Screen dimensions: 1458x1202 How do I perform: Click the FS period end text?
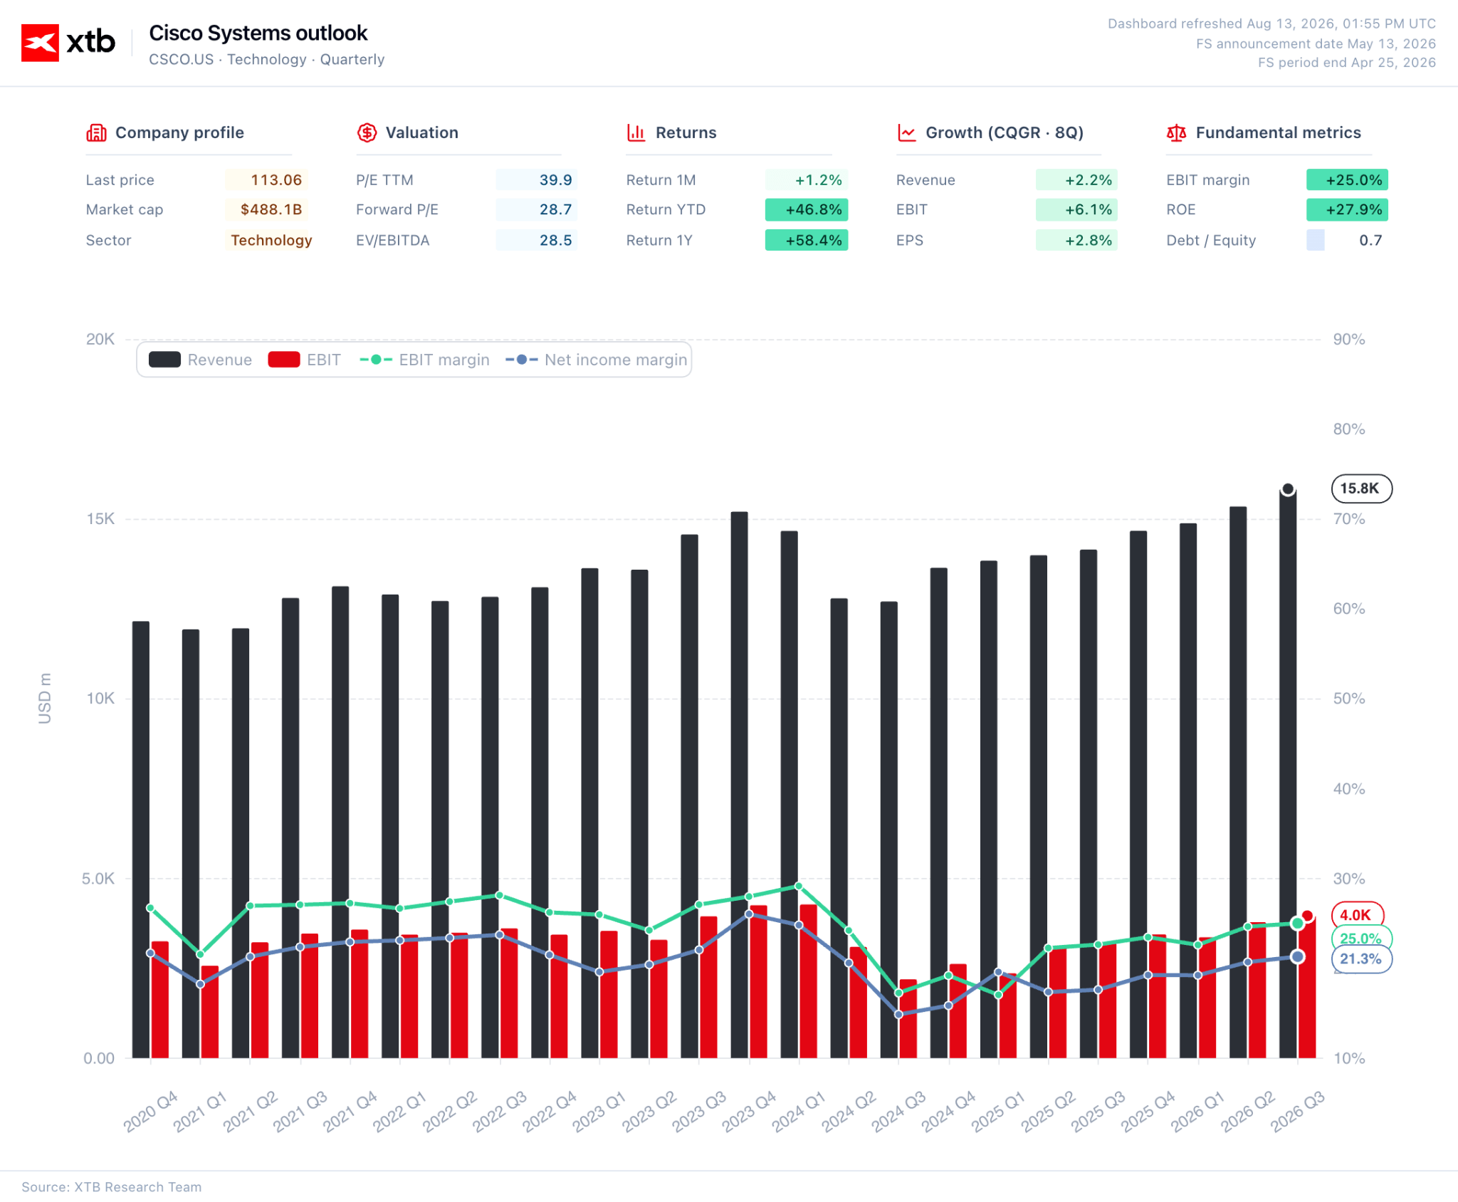(1347, 62)
